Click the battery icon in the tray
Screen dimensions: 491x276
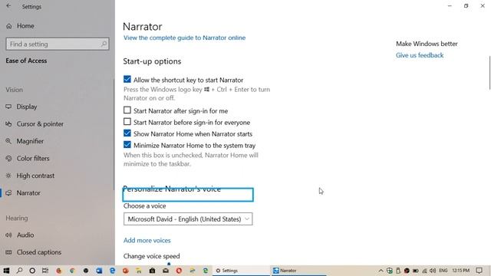(416, 271)
